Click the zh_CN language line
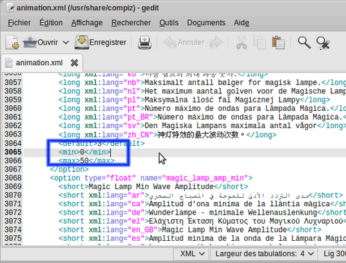The image size is (346, 263). (167, 135)
